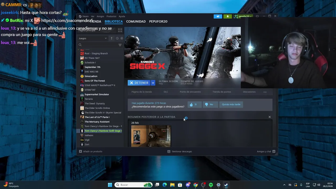The height and width of the screenshot is (189, 336).
Task: Toggle the sort order arrow
Action: point(112,38)
